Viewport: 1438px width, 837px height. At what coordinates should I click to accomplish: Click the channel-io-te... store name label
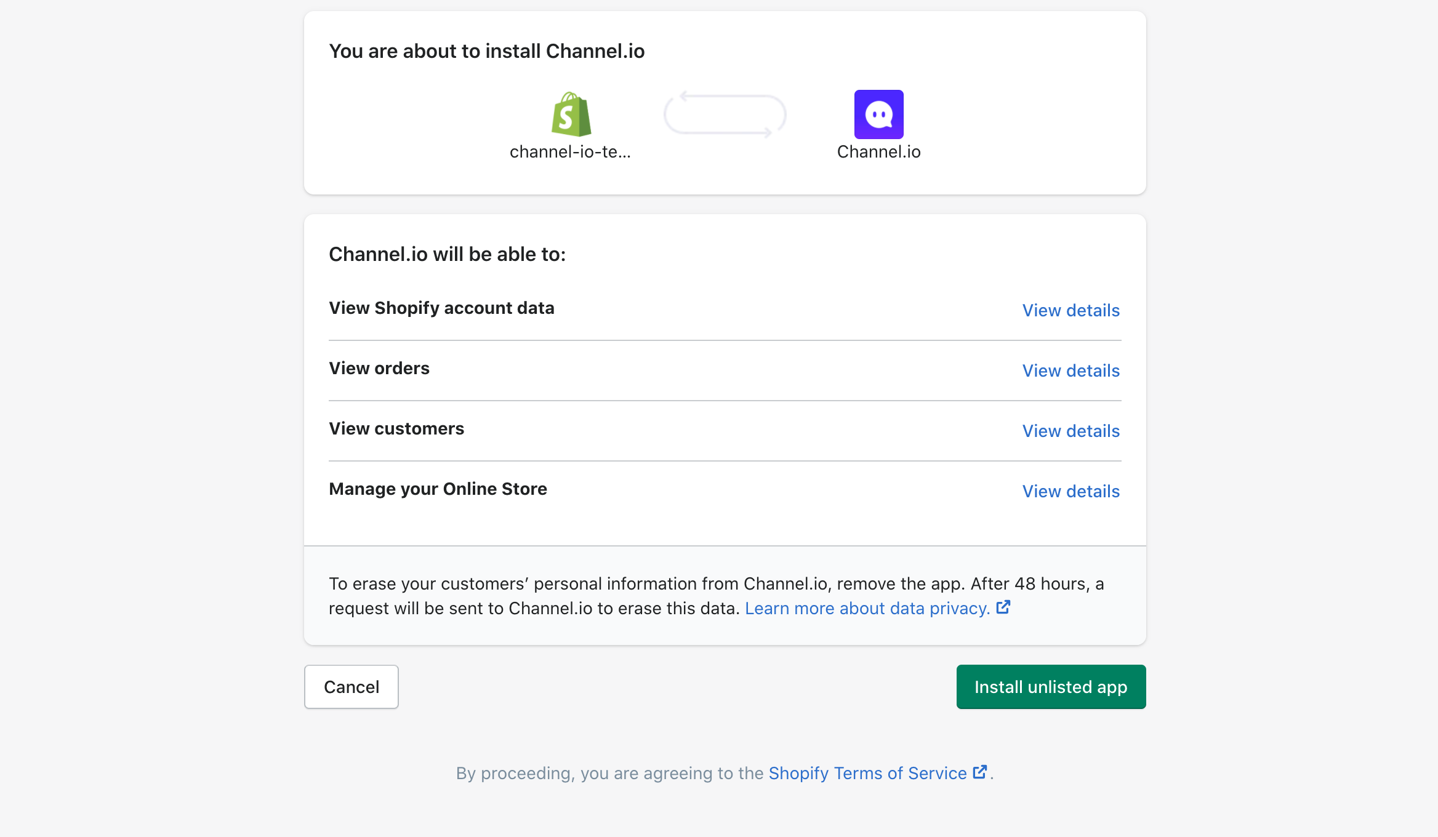click(570, 151)
